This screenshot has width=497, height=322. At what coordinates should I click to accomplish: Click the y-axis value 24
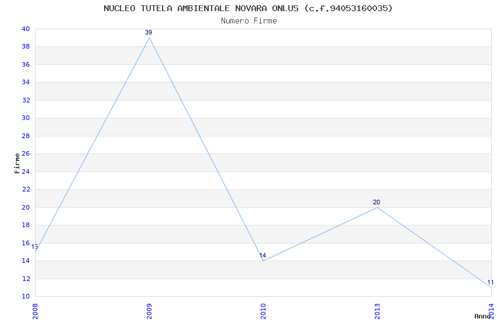[26, 172]
